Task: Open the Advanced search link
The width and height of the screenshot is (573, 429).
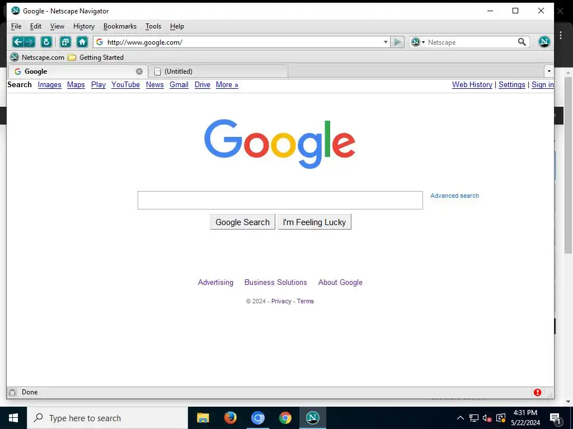Action: [454, 196]
